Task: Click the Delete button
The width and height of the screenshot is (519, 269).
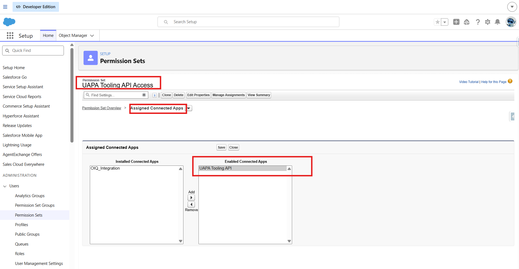Action: [179, 95]
